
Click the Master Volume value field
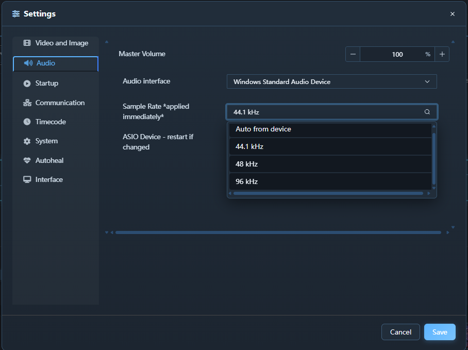click(x=397, y=54)
